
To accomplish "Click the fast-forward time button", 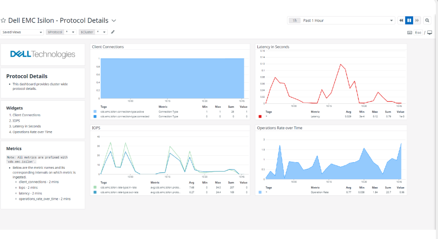I will tap(417, 20).
